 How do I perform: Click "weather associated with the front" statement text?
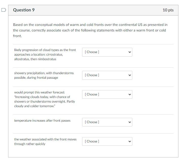pos(45,142)
